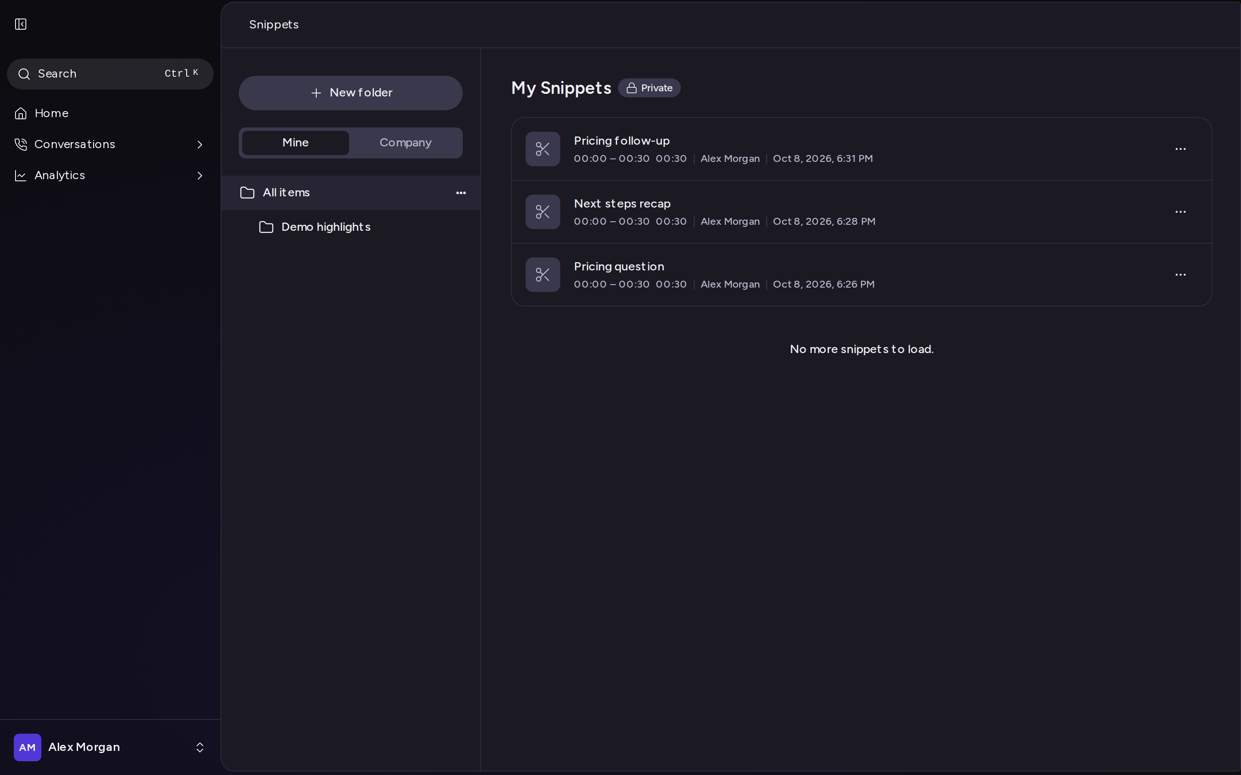
Task: Select the All items folder
Action: [351, 193]
